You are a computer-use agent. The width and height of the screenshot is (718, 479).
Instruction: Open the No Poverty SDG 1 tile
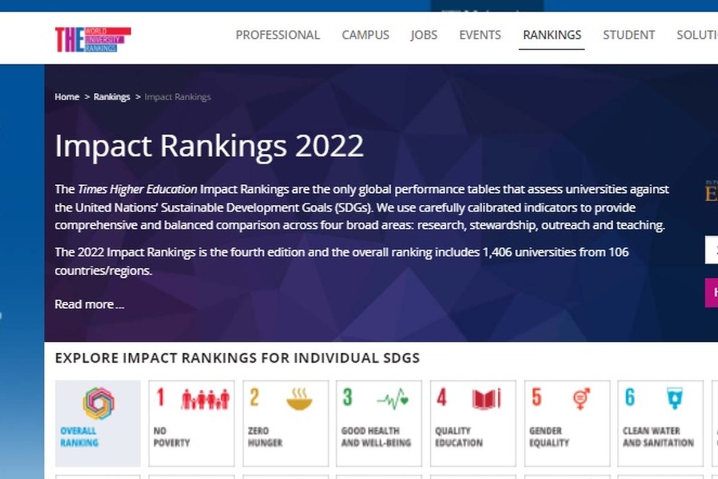(191, 423)
